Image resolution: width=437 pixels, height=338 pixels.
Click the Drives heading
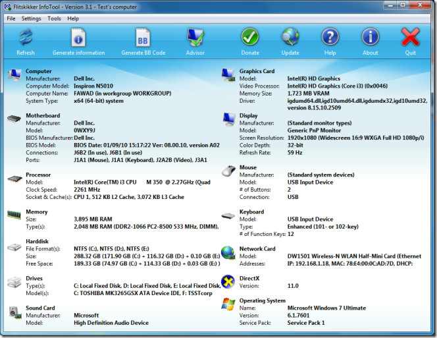[34, 278]
